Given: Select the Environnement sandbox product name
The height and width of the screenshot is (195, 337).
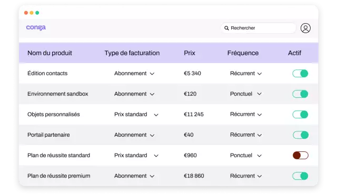Looking at the screenshot, I should 57,94.
